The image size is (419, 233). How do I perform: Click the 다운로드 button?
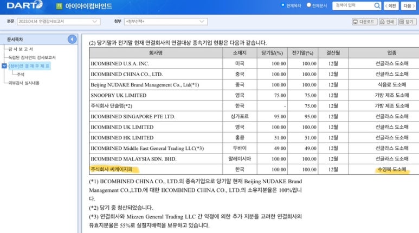(364, 22)
